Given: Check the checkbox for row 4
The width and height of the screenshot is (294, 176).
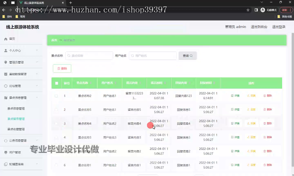Looking at the screenshot, I should [x=56, y=137].
